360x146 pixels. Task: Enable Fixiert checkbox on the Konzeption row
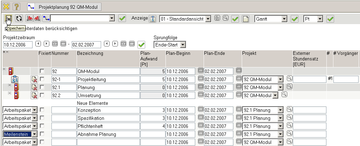click(42, 110)
